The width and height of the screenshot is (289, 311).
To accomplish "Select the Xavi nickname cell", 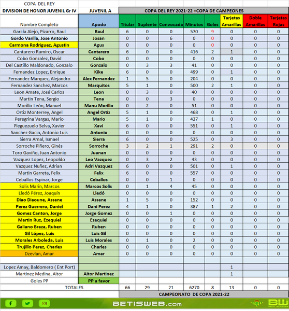I will 98,126.
